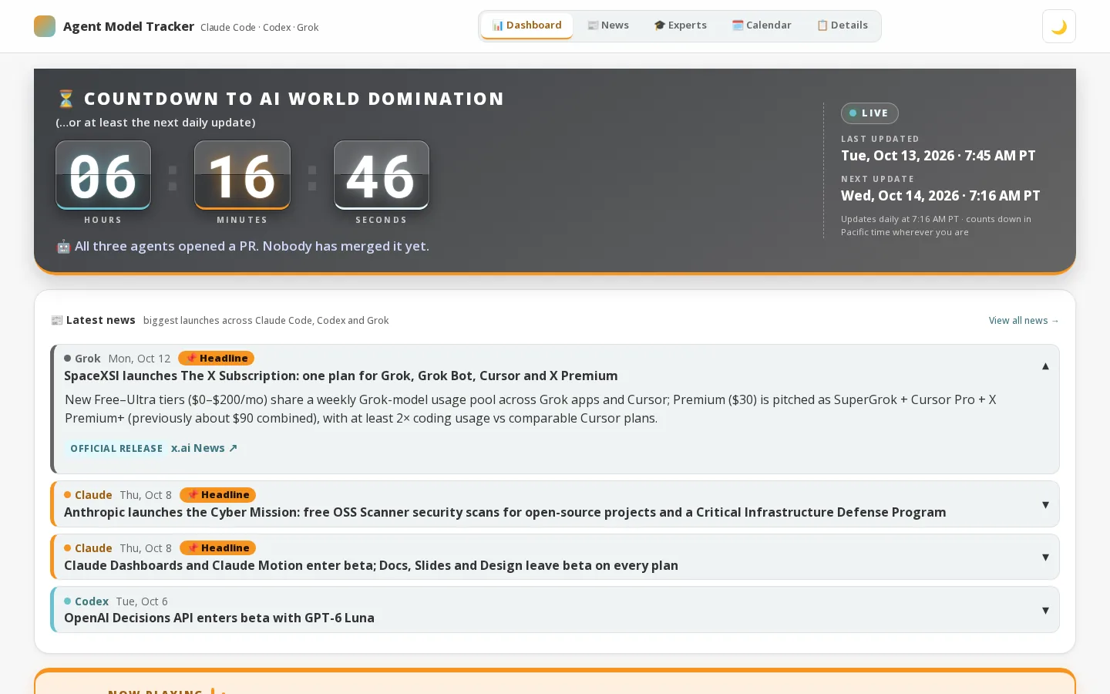Click the minutes flip card showing 16

pyautogui.click(x=242, y=175)
